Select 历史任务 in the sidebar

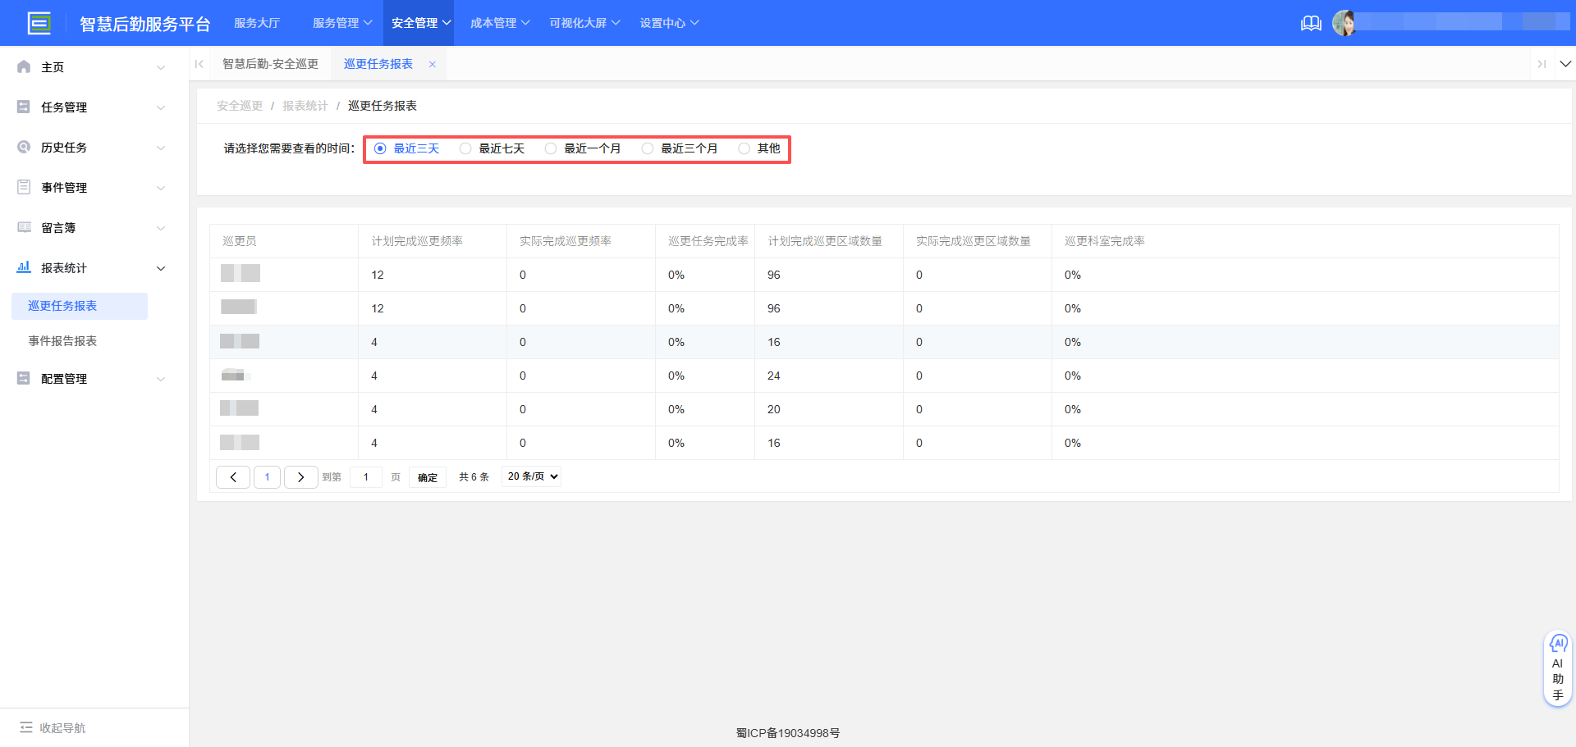(64, 147)
